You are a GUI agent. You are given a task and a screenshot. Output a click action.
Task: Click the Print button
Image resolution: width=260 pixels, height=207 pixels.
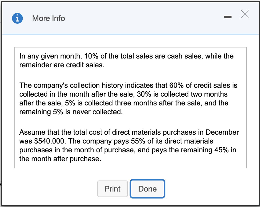[112, 189]
